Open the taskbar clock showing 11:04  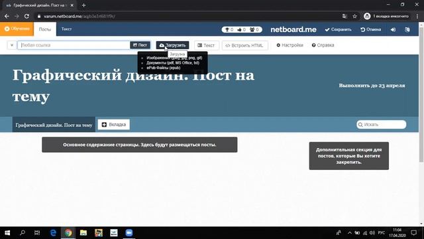click(397, 233)
